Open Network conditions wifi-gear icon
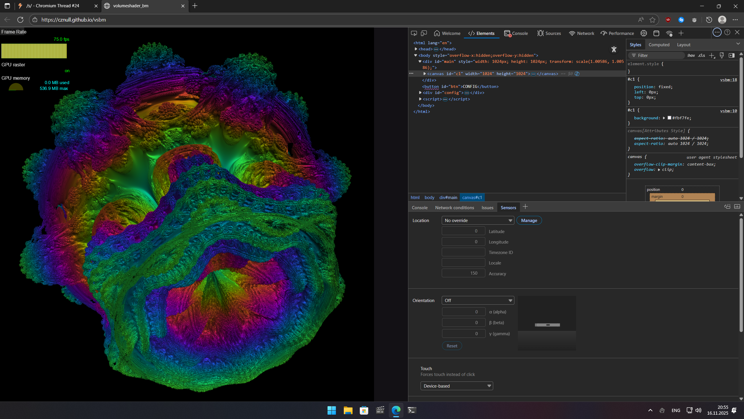This screenshot has height=419, width=744. pos(669,33)
